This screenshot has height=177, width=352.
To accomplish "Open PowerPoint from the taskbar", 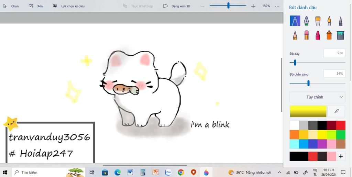I will point(155,172).
